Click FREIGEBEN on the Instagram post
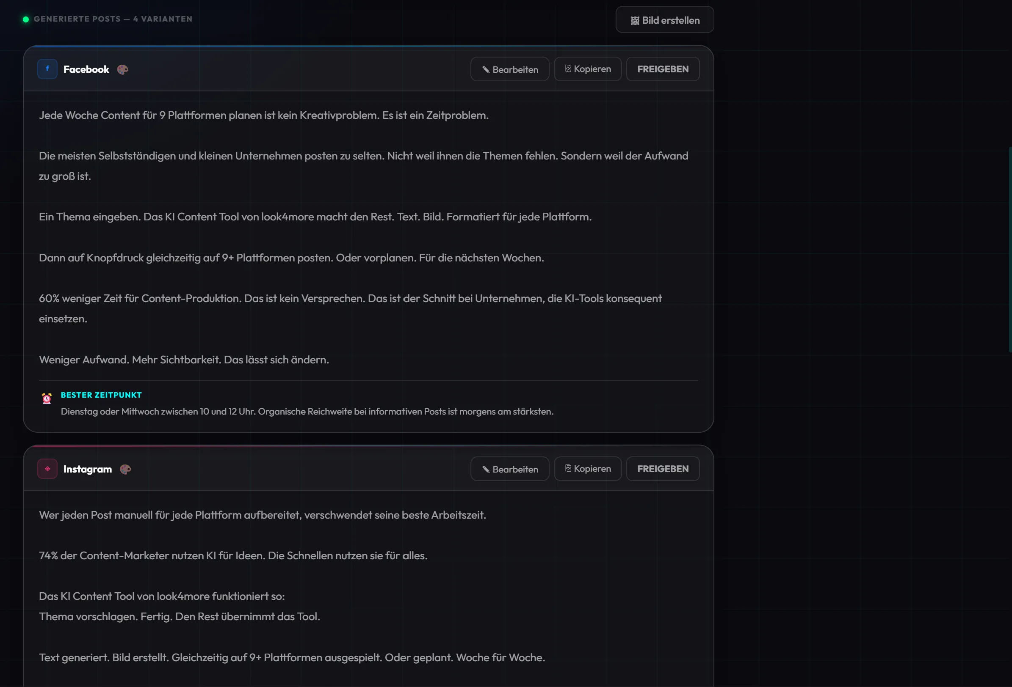 coord(663,469)
